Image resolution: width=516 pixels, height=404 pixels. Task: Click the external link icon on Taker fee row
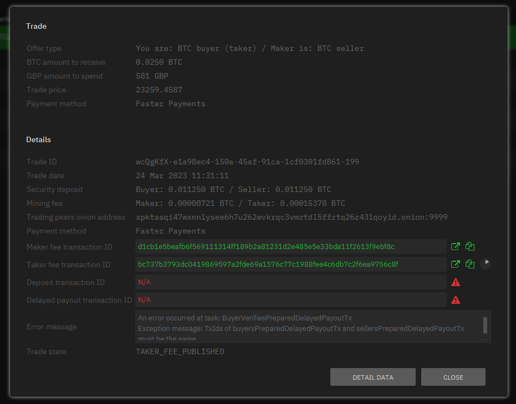point(455,264)
